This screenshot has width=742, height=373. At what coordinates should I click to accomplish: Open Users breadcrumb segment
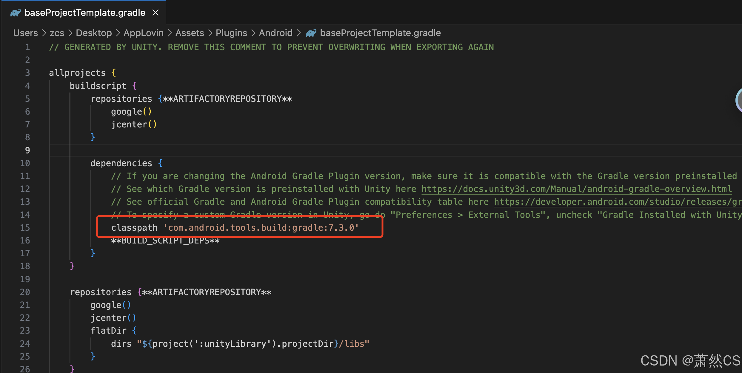(x=25, y=33)
